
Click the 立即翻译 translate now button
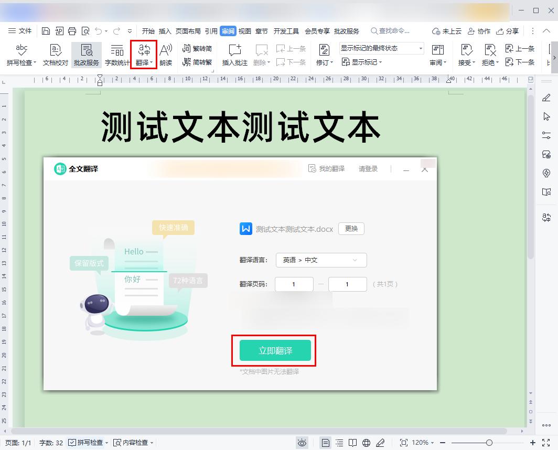point(275,350)
